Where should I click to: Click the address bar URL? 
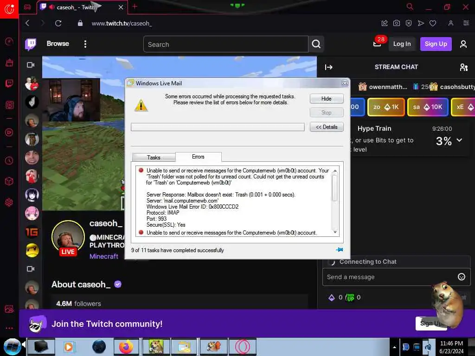coord(122,23)
